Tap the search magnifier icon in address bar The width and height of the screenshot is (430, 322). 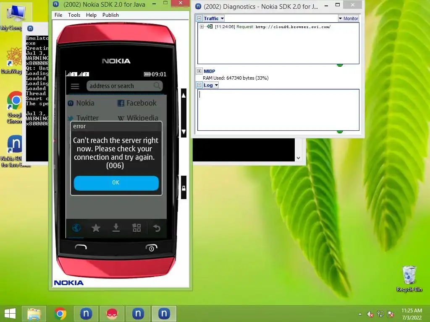tap(157, 86)
